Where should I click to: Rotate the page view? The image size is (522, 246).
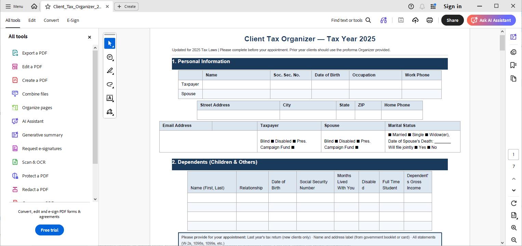click(513, 203)
